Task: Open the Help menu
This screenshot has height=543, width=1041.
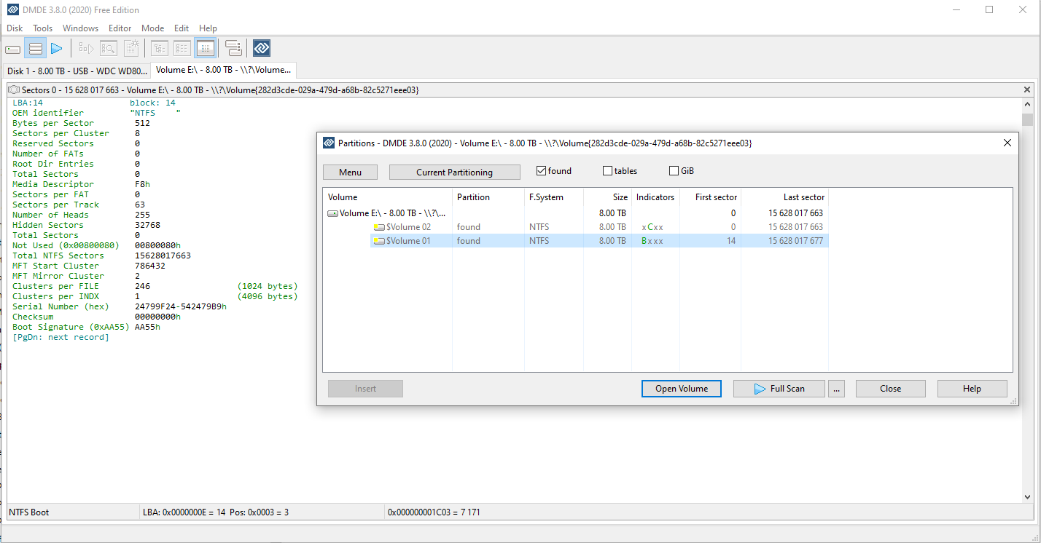Action: (x=208, y=28)
